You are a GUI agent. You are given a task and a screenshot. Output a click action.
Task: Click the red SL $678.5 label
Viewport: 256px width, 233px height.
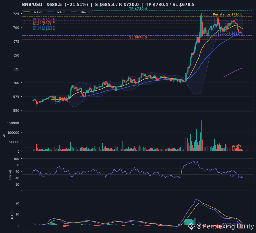(138, 37)
